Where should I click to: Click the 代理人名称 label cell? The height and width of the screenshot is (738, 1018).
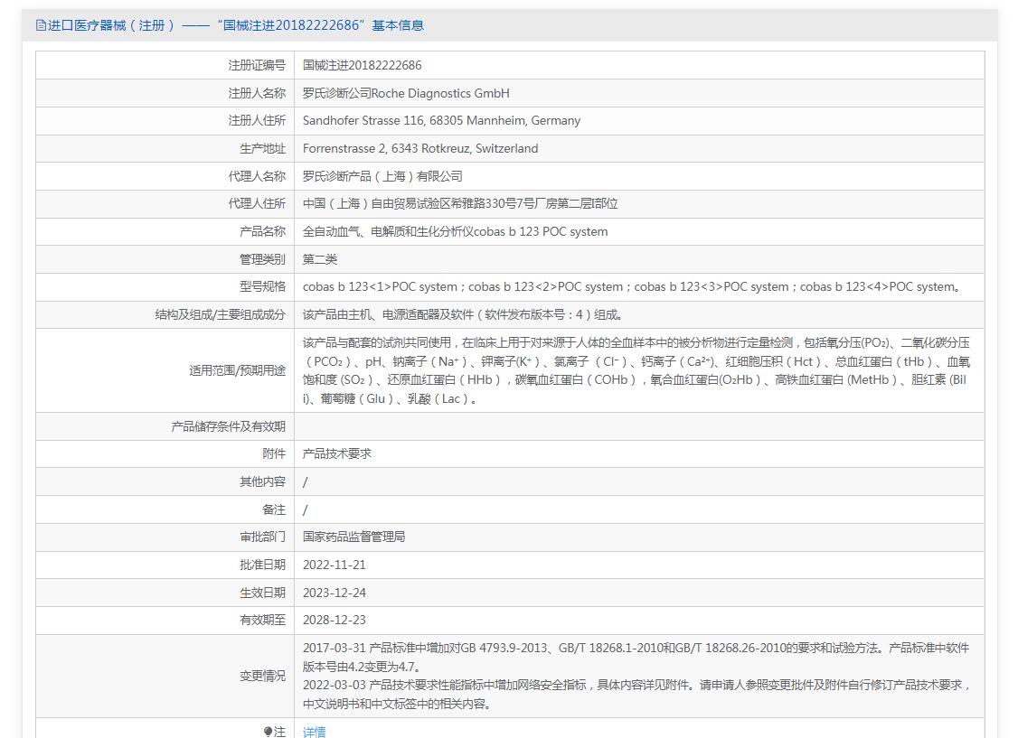[165, 176]
